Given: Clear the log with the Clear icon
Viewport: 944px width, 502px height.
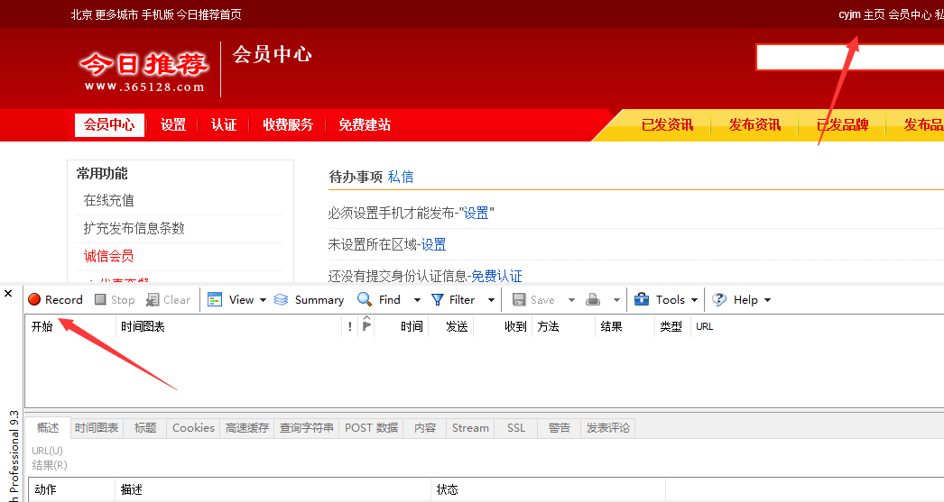Looking at the screenshot, I should tap(153, 299).
